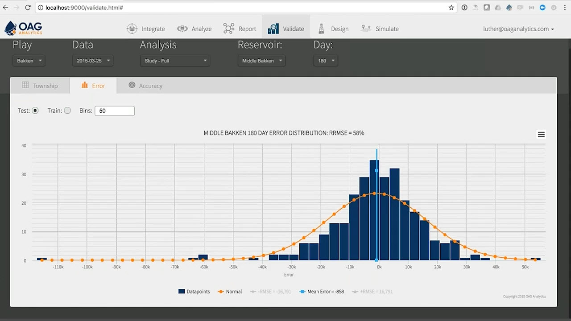Toggle the Normal curve legend series
571x321 pixels.
click(x=229, y=292)
